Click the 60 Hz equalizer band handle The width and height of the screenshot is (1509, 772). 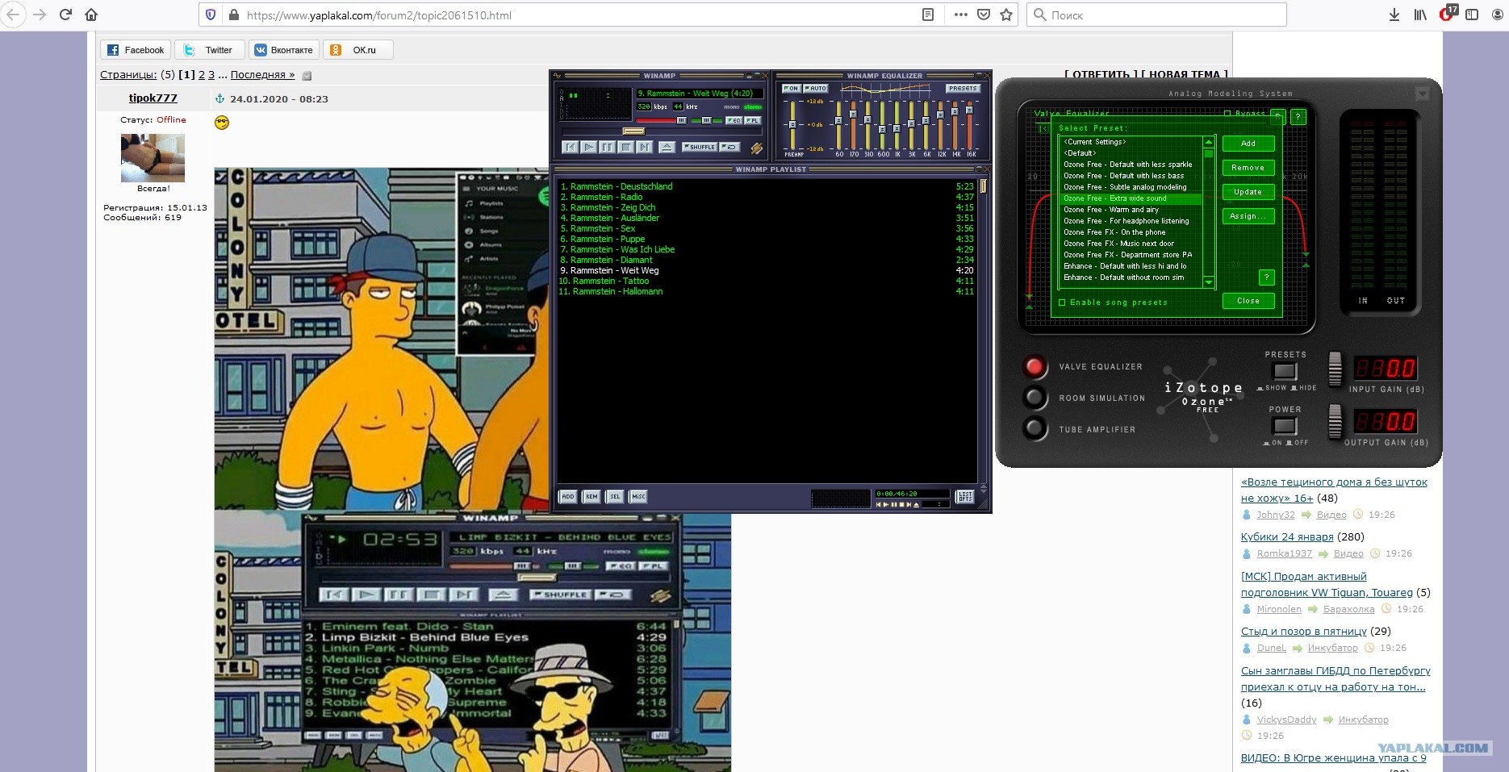tap(839, 120)
